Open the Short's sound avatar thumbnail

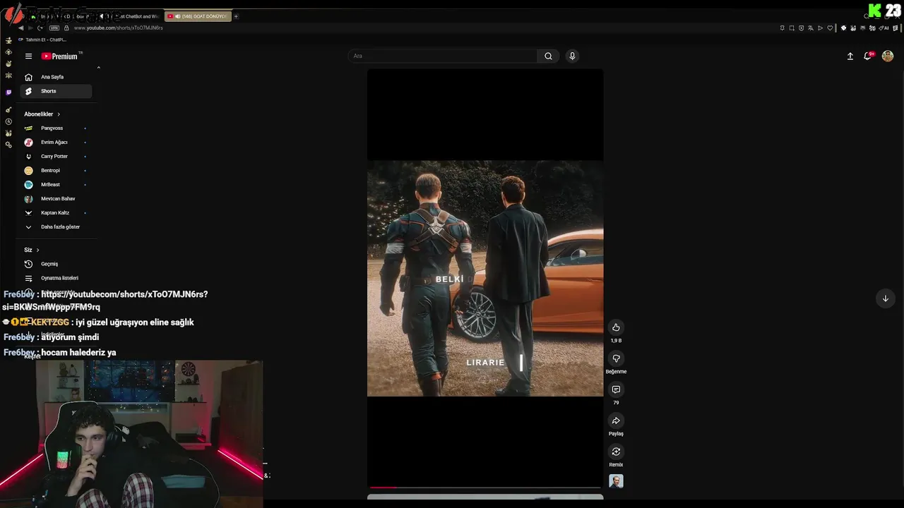click(x=617, y=481)
